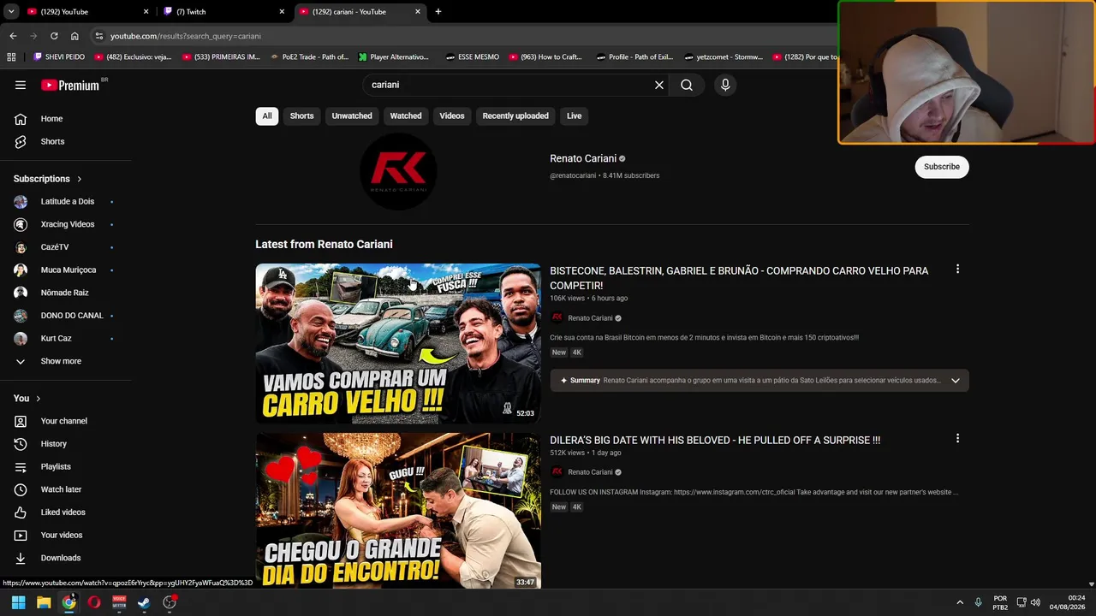Select the All filter chip
This screenshot has height=616, width=1096.
[267, 116]
